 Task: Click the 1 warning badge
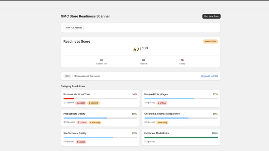click(x=162, y=122)
